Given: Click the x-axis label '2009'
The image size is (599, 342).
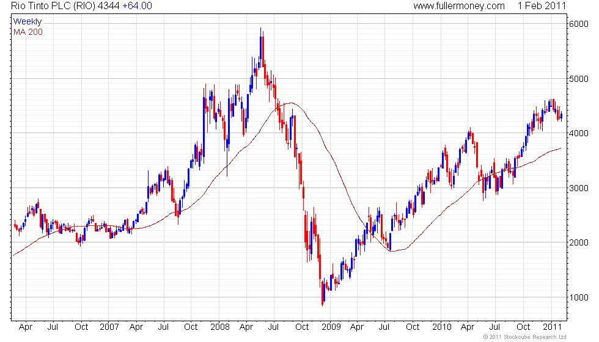Looking at the screenshot, I should tap(331, 327).
